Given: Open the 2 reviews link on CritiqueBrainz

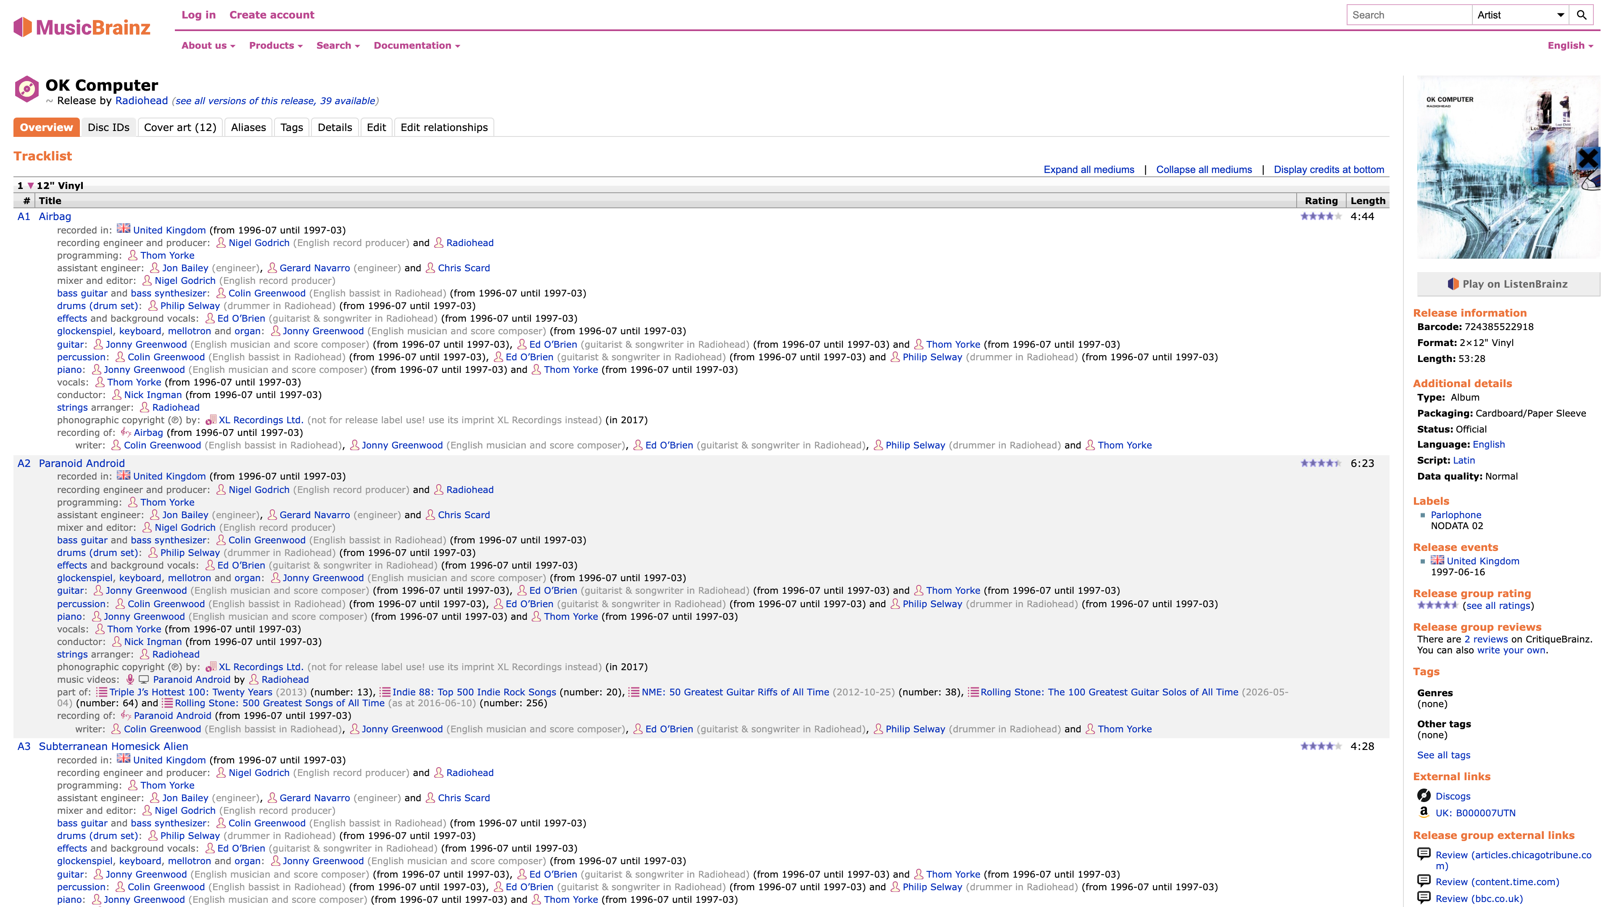Looking at the screenshot, I should (x=1485, y=639).
